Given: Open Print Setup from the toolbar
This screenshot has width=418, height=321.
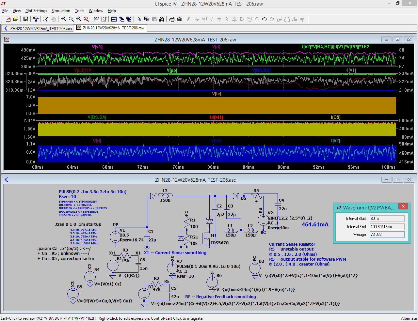Looking at the screenshot, I should 172,19.
